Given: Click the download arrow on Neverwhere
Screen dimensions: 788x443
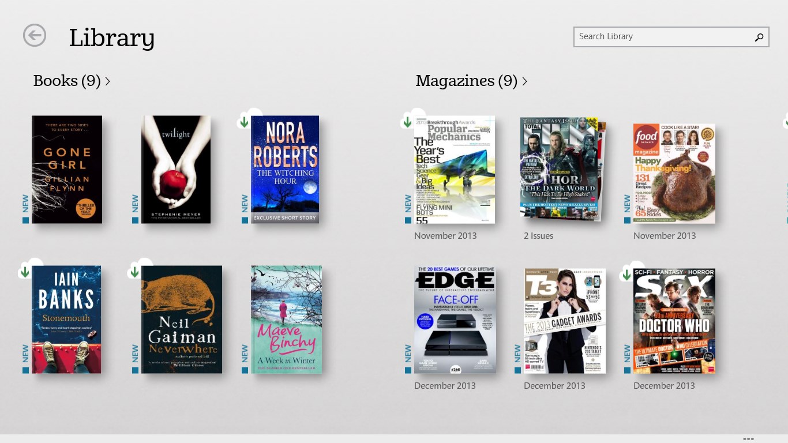Looking at the screenshot, I should click(x=134, y=271).
